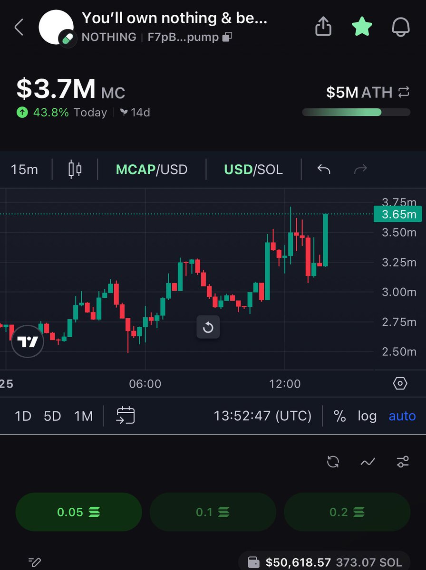Undo the last chart action
426x570 pixels.
[324, 169]
